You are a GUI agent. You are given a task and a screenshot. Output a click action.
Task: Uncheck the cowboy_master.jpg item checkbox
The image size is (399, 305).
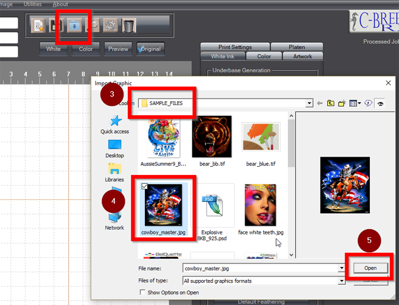(144, 186)
